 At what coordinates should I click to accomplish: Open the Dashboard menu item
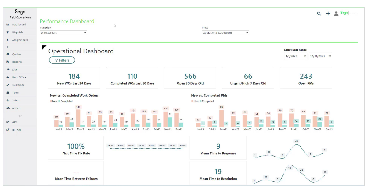pyautogui.click(x=19, y=25)
